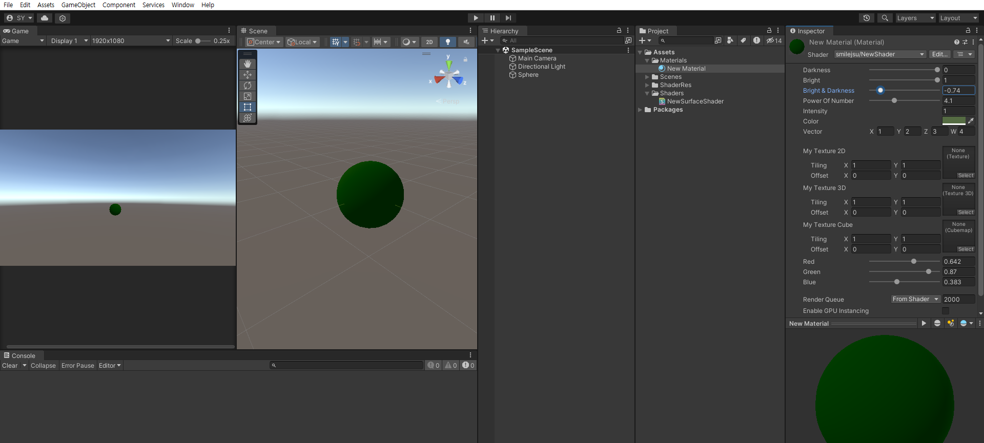
Task: Open the Layers dropdown
Action: coord(915,18)
